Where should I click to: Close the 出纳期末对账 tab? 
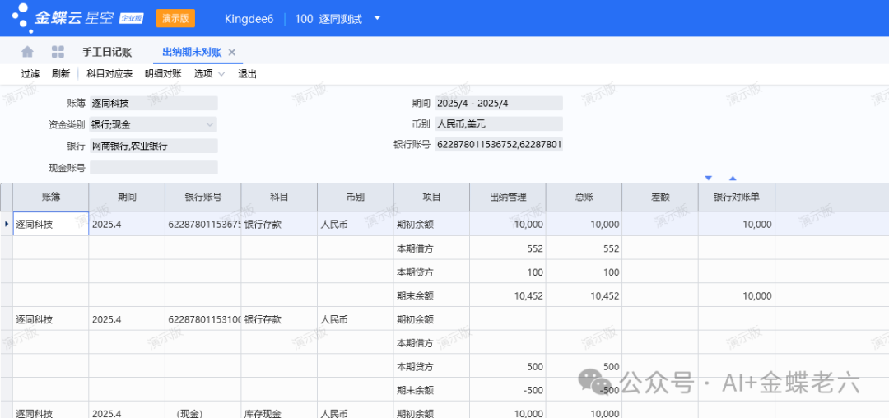tap(232, 53)
